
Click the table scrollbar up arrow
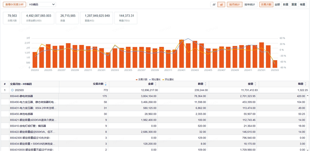tap(308, 96)
